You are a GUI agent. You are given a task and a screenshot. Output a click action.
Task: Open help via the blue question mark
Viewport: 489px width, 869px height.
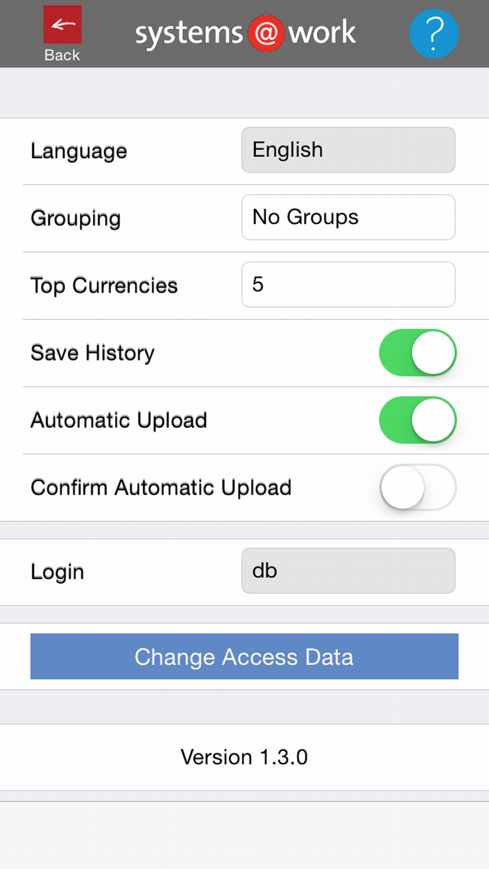coord(433,34)
